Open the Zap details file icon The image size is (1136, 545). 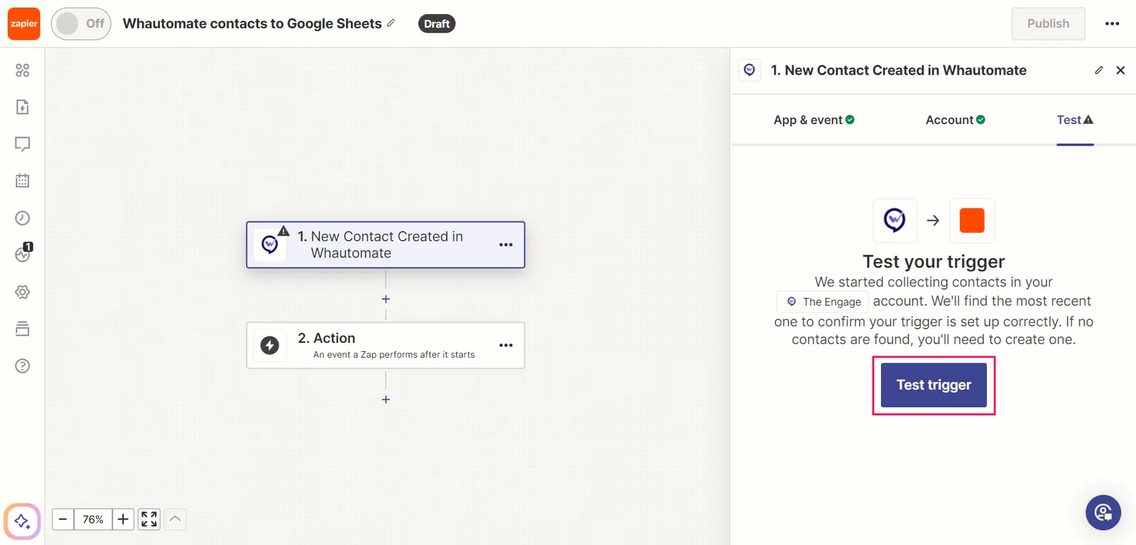pos(23,107)
